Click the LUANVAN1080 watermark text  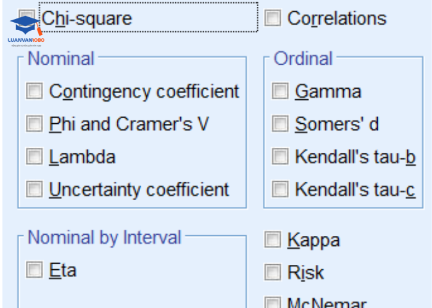(26, 39)
